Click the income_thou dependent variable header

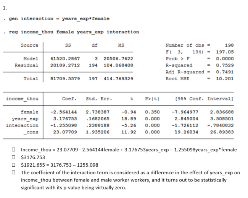point(22,99)
